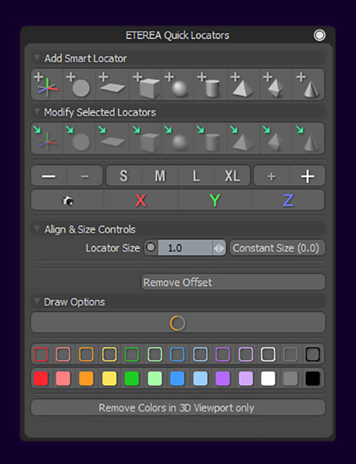Toggle the Locator Size channel dot
Image resolution: width=356 pixels, height=464 pixels.
[151, 247]
